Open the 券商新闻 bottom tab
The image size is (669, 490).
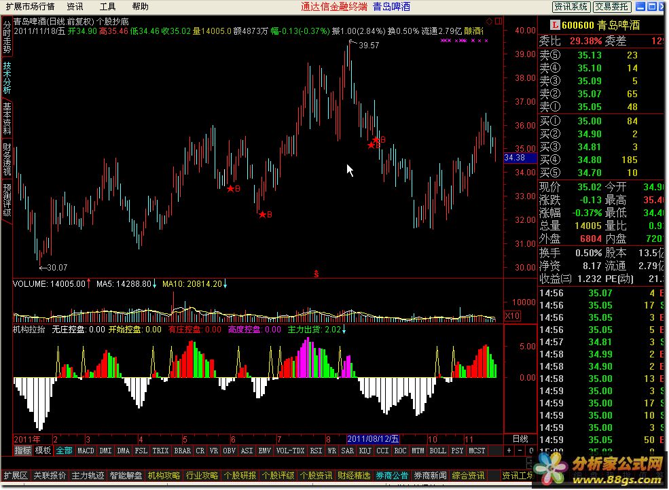click(430, 476)
